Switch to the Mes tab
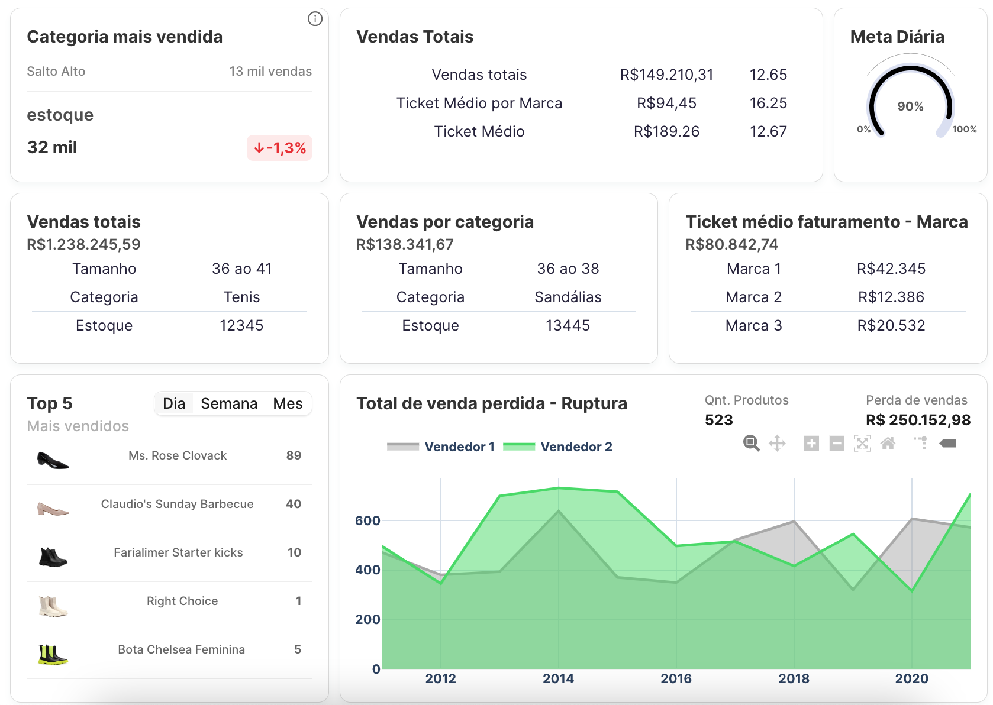 point(288,403)
